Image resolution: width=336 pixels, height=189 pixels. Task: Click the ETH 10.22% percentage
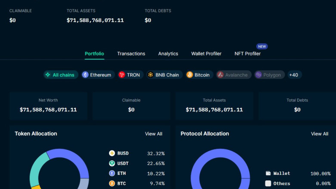pyautogui.click(x=156, y=174)
